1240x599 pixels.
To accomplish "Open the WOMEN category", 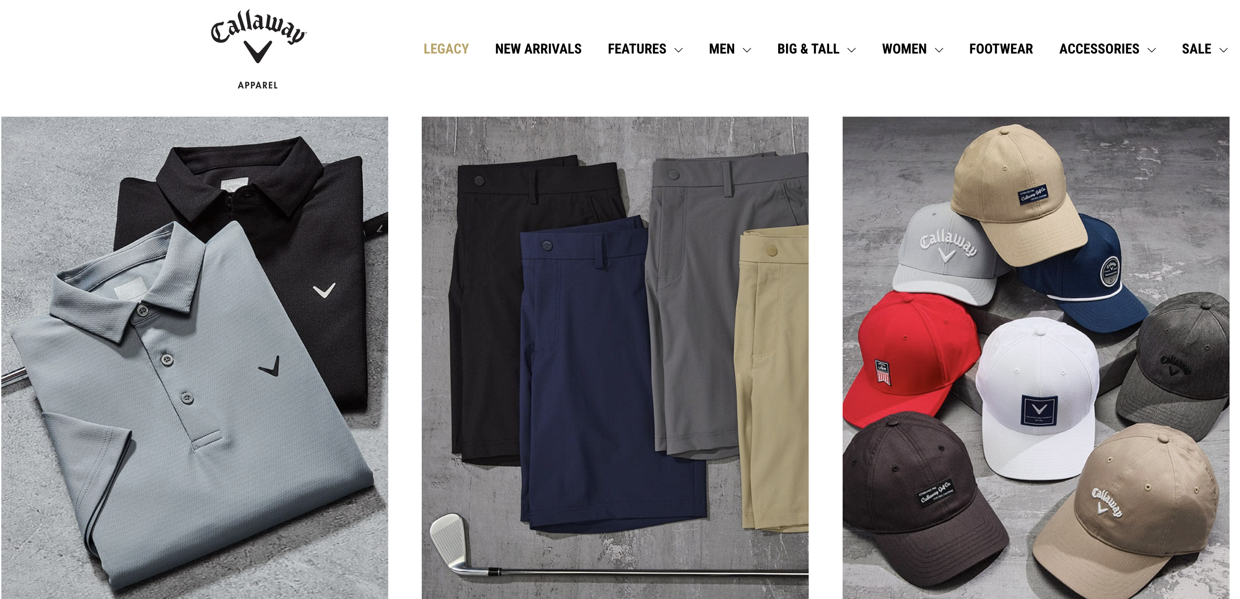I will click(x=904, y=49).
